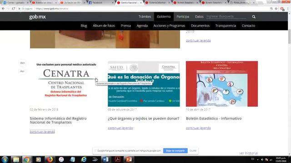Click continuar leyendo under ¿Qué órganos y tejidos
Screen dimensions: 291x163
[120, 128]
